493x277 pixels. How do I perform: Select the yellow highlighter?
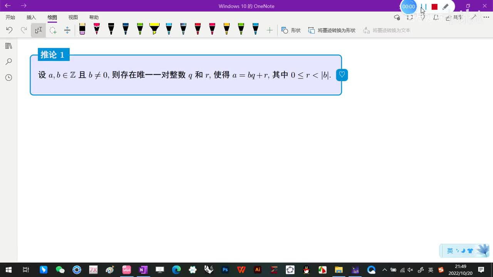click(154, 29)
